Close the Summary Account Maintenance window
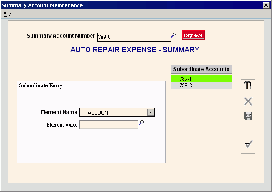This screenshot has height=192, width=272. (x=265, y=5)
